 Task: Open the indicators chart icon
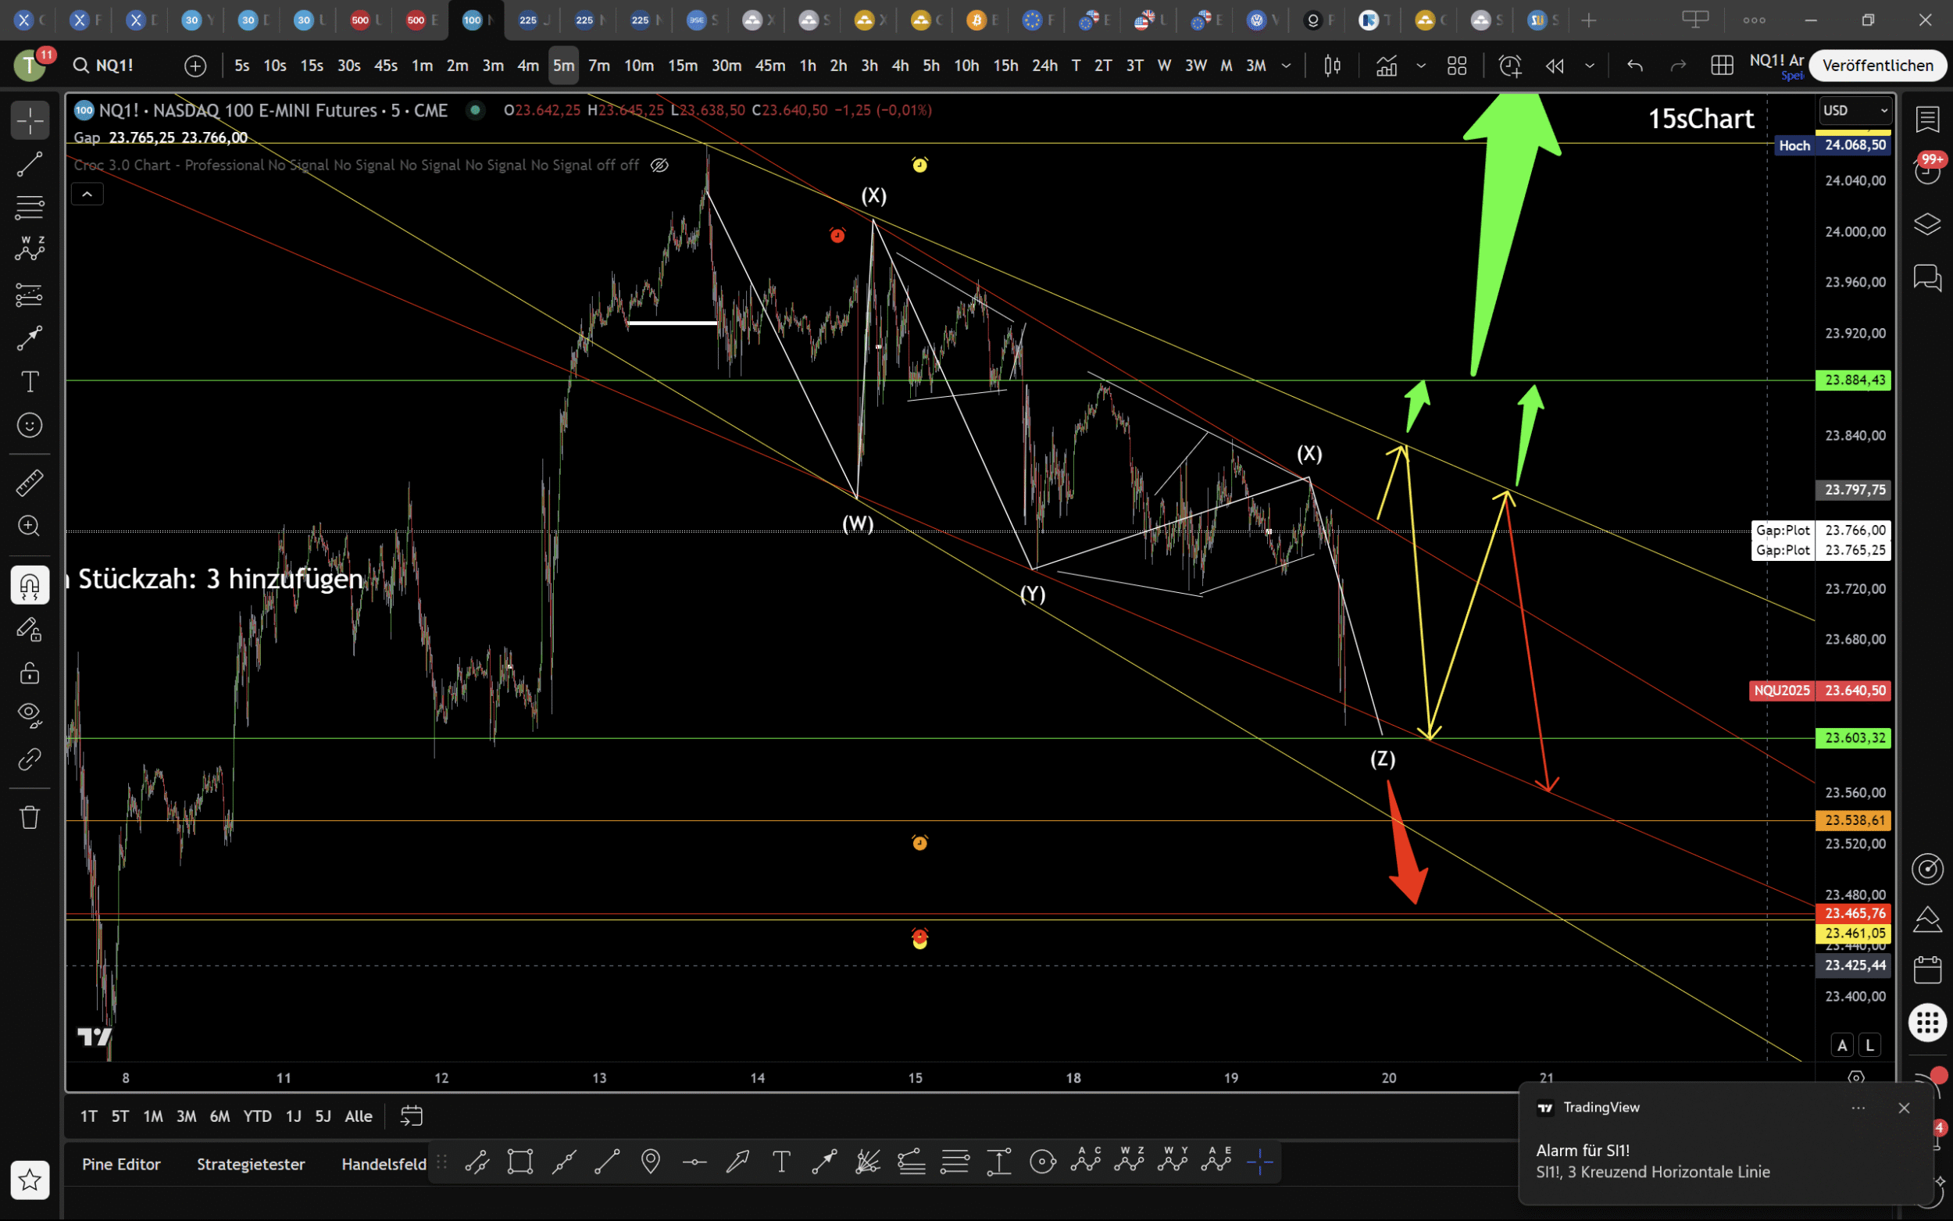pyautogui.click(x=1386, y=66)
